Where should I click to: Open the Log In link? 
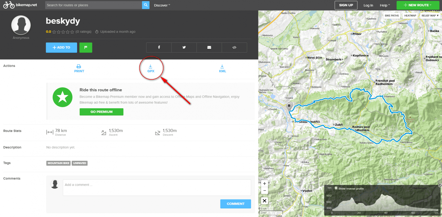(368, 5)
